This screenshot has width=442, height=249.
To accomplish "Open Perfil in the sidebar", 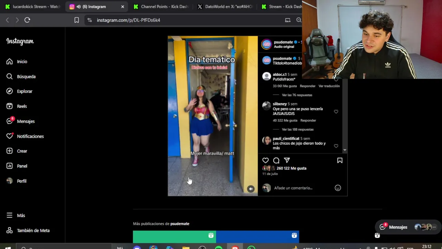I will [16, 181].
